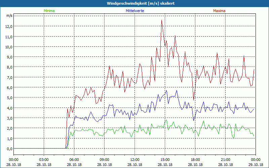Click the 9,0 y-axis value
Image resolution: width=269 pixels, height=168 pixels.
(10, 57)
